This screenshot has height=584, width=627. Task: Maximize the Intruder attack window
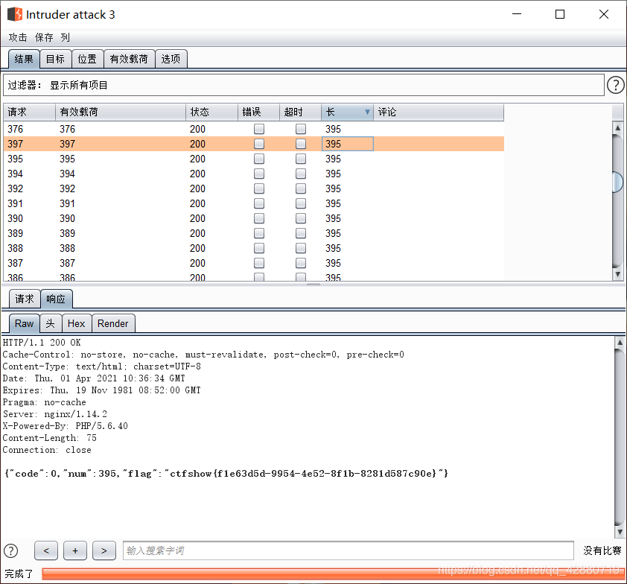tap(560, 14)
